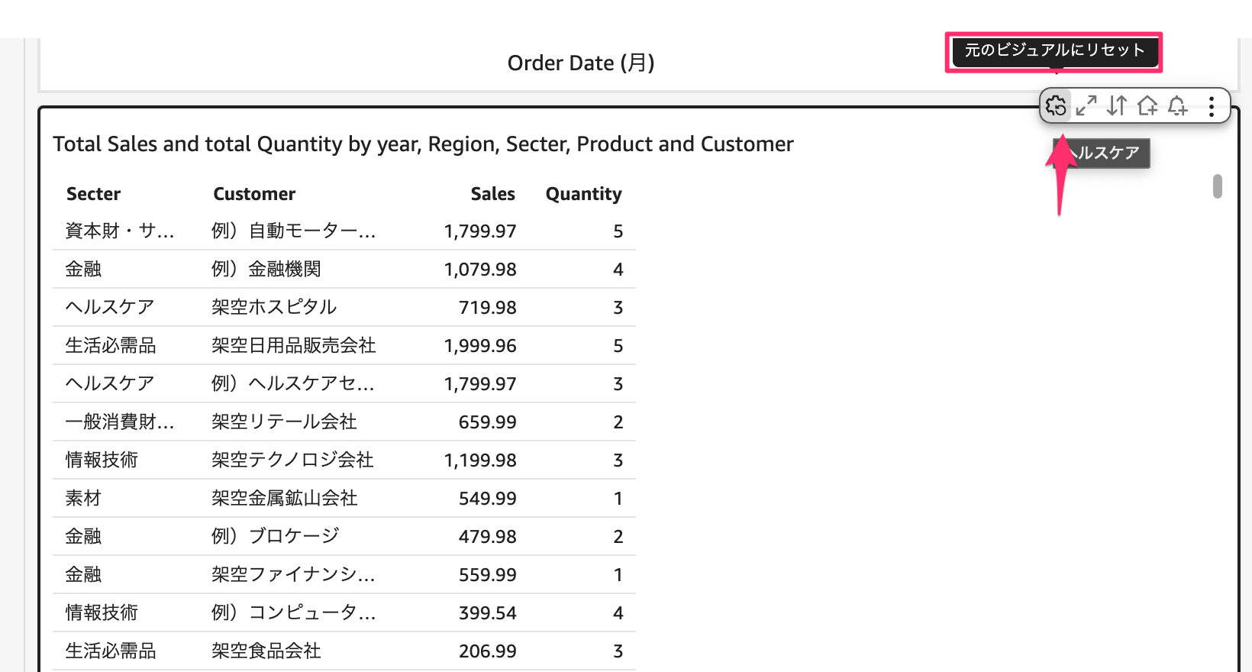This screenshot has width=1252, height=672.
Task: Open sort options via up-down arrows icon
Action: (1117, 106)
